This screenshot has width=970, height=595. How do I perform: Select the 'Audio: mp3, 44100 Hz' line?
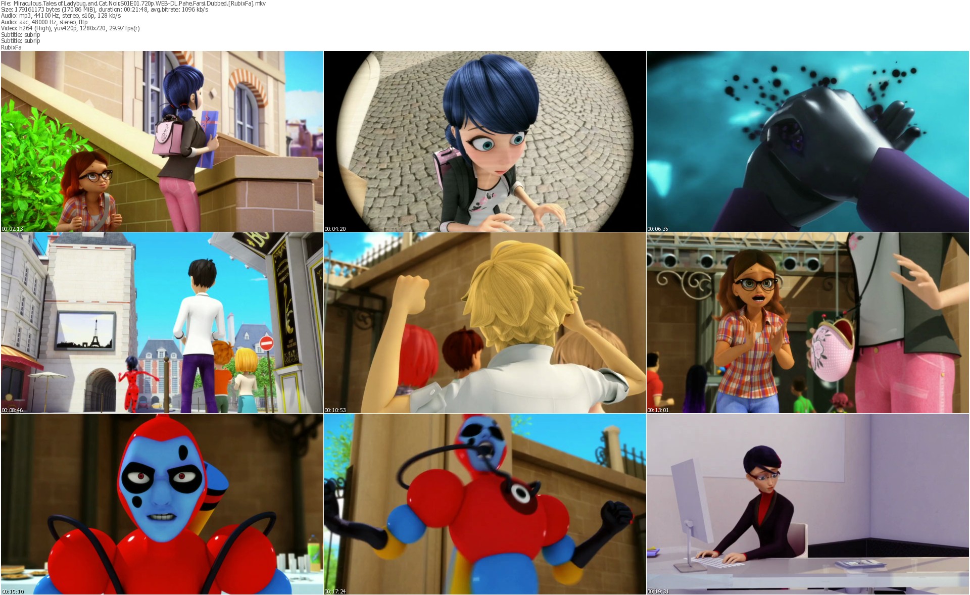61,16
